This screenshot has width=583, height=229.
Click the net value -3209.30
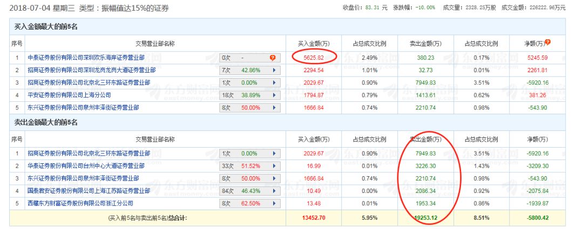coord(537,166)
